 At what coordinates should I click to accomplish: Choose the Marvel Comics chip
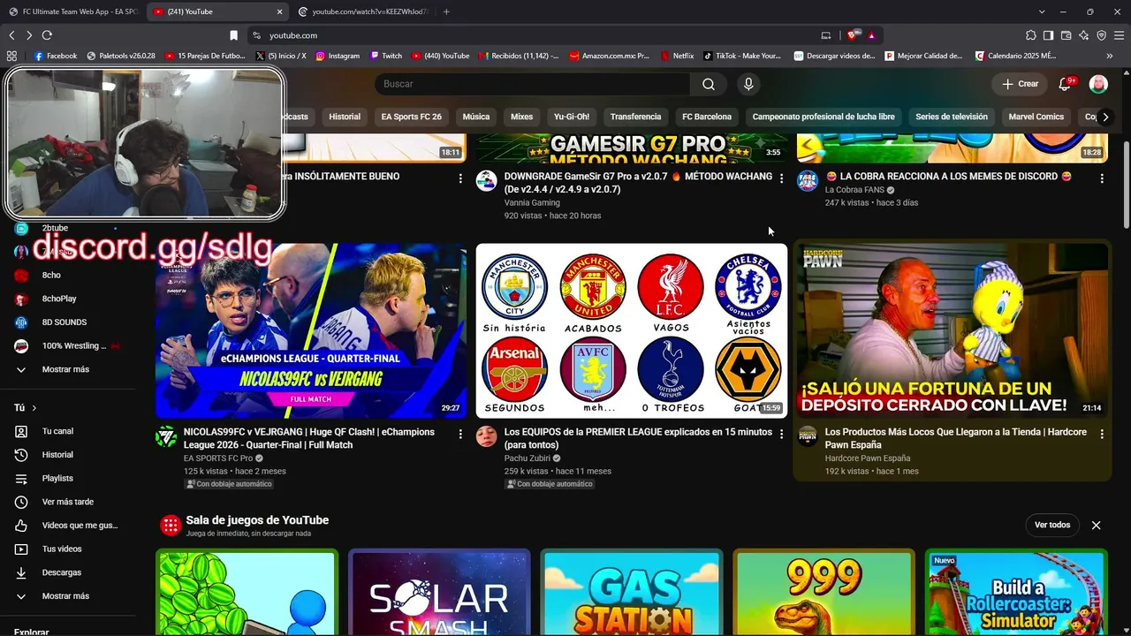coord(1036,117)
